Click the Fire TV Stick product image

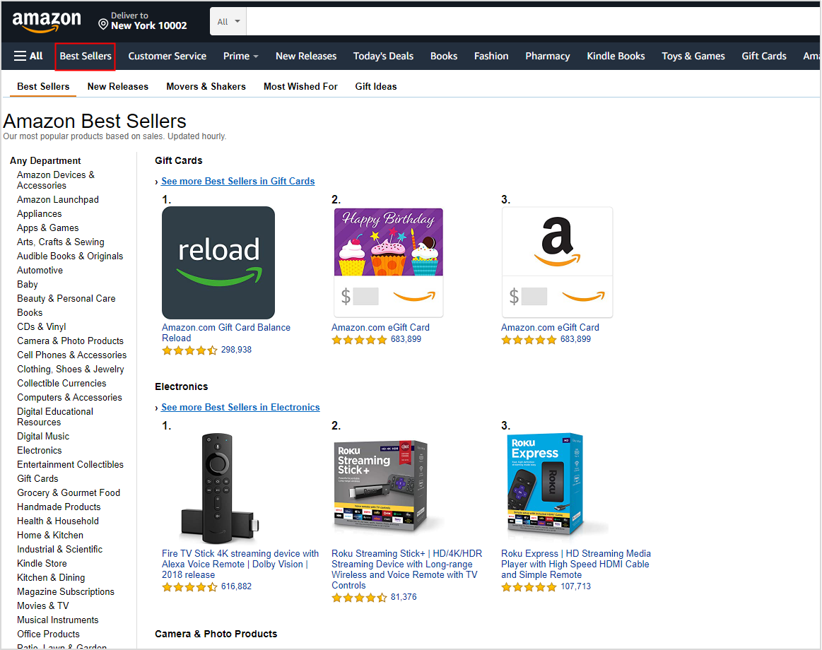coord(218,487)
